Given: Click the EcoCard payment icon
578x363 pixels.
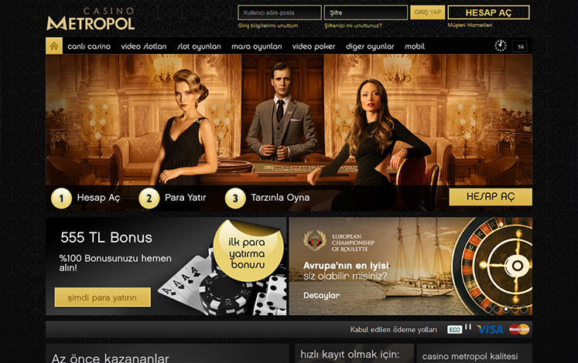Looking at the screenshot, I should [454, 330].
